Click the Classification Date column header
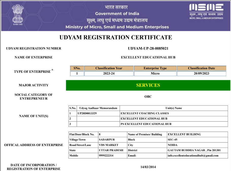Screen dimensions: 231x171 click(x=201, y=68)
